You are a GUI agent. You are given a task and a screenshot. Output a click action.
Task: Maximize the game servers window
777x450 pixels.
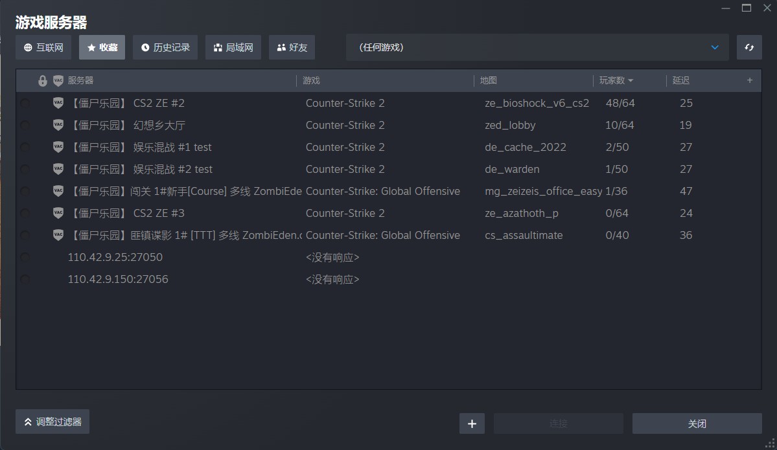click(747, 8)
